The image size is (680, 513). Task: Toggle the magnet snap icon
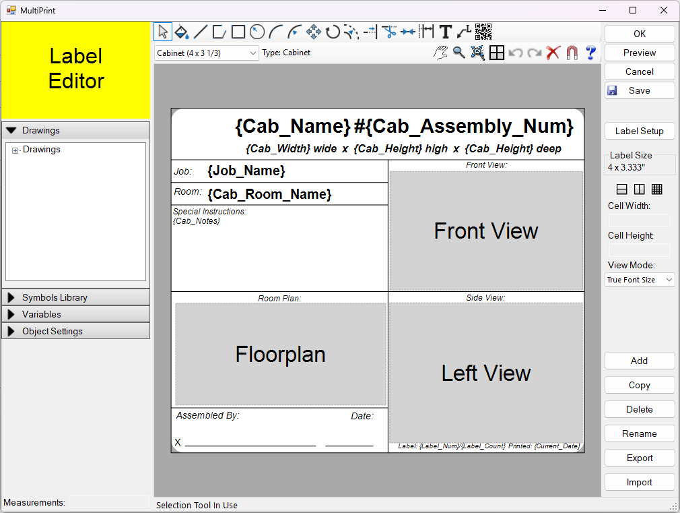572,53
